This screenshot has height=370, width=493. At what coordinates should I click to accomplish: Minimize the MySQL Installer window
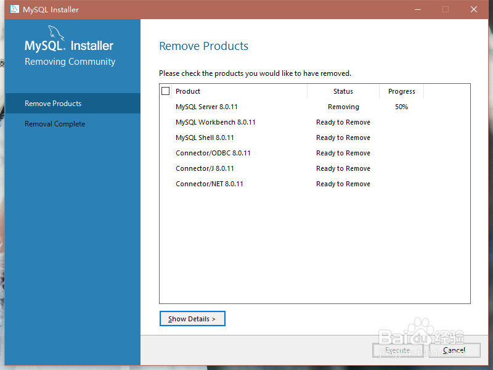(x=418, y=9)
